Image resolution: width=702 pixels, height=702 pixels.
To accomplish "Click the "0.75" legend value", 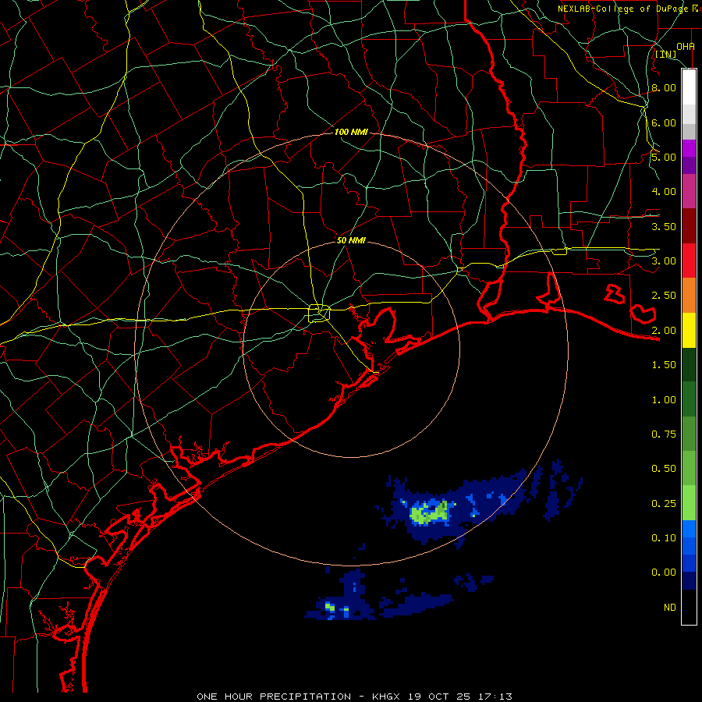I will point(664,434).
